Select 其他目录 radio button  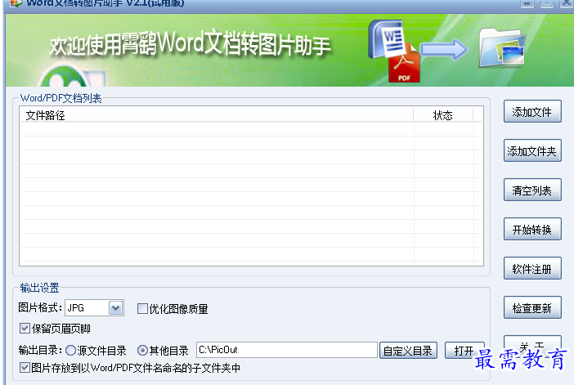[142, 351]
